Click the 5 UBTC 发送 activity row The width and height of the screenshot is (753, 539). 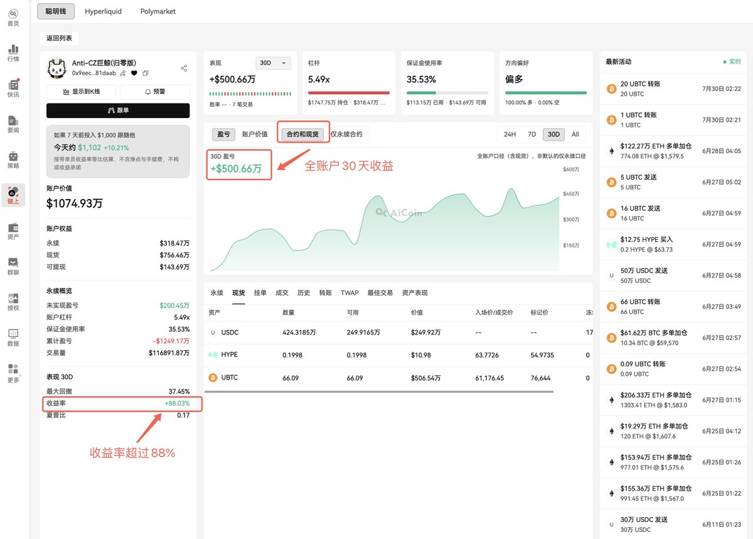coord(673,182)
